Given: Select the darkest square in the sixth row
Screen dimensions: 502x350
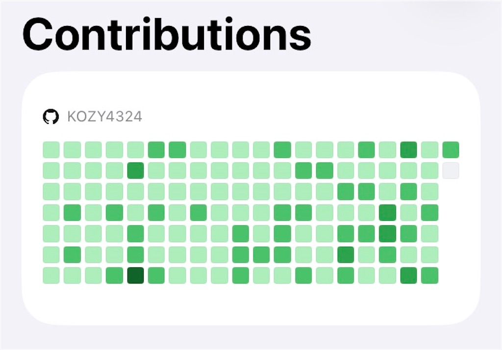Looking at the screenshot, I should click(x=346, y=255).
